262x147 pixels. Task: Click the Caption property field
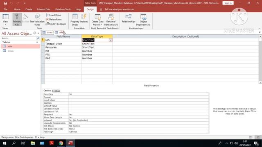139,103
